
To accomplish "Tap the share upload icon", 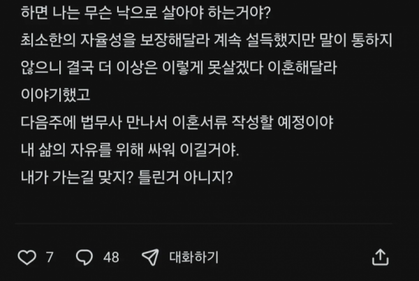I will [x=379, y=257].
